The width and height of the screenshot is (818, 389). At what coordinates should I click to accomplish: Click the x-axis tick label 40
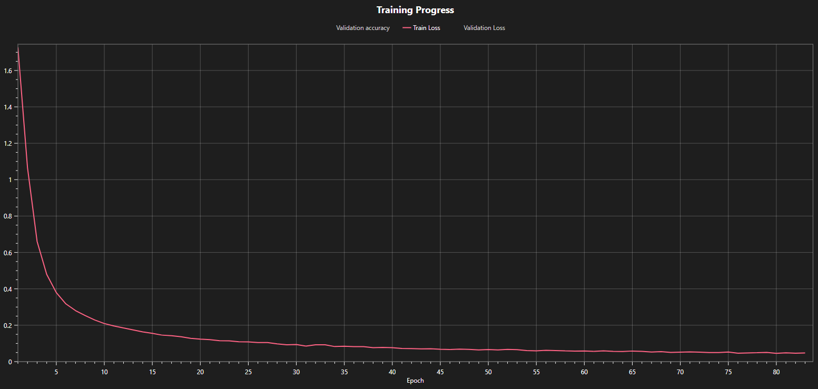[x=392, y=371]
